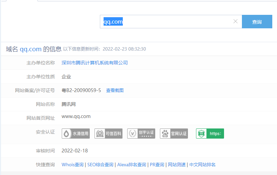Click the 查询 search button
Screen dimensions: 277x175
point(257,22)
